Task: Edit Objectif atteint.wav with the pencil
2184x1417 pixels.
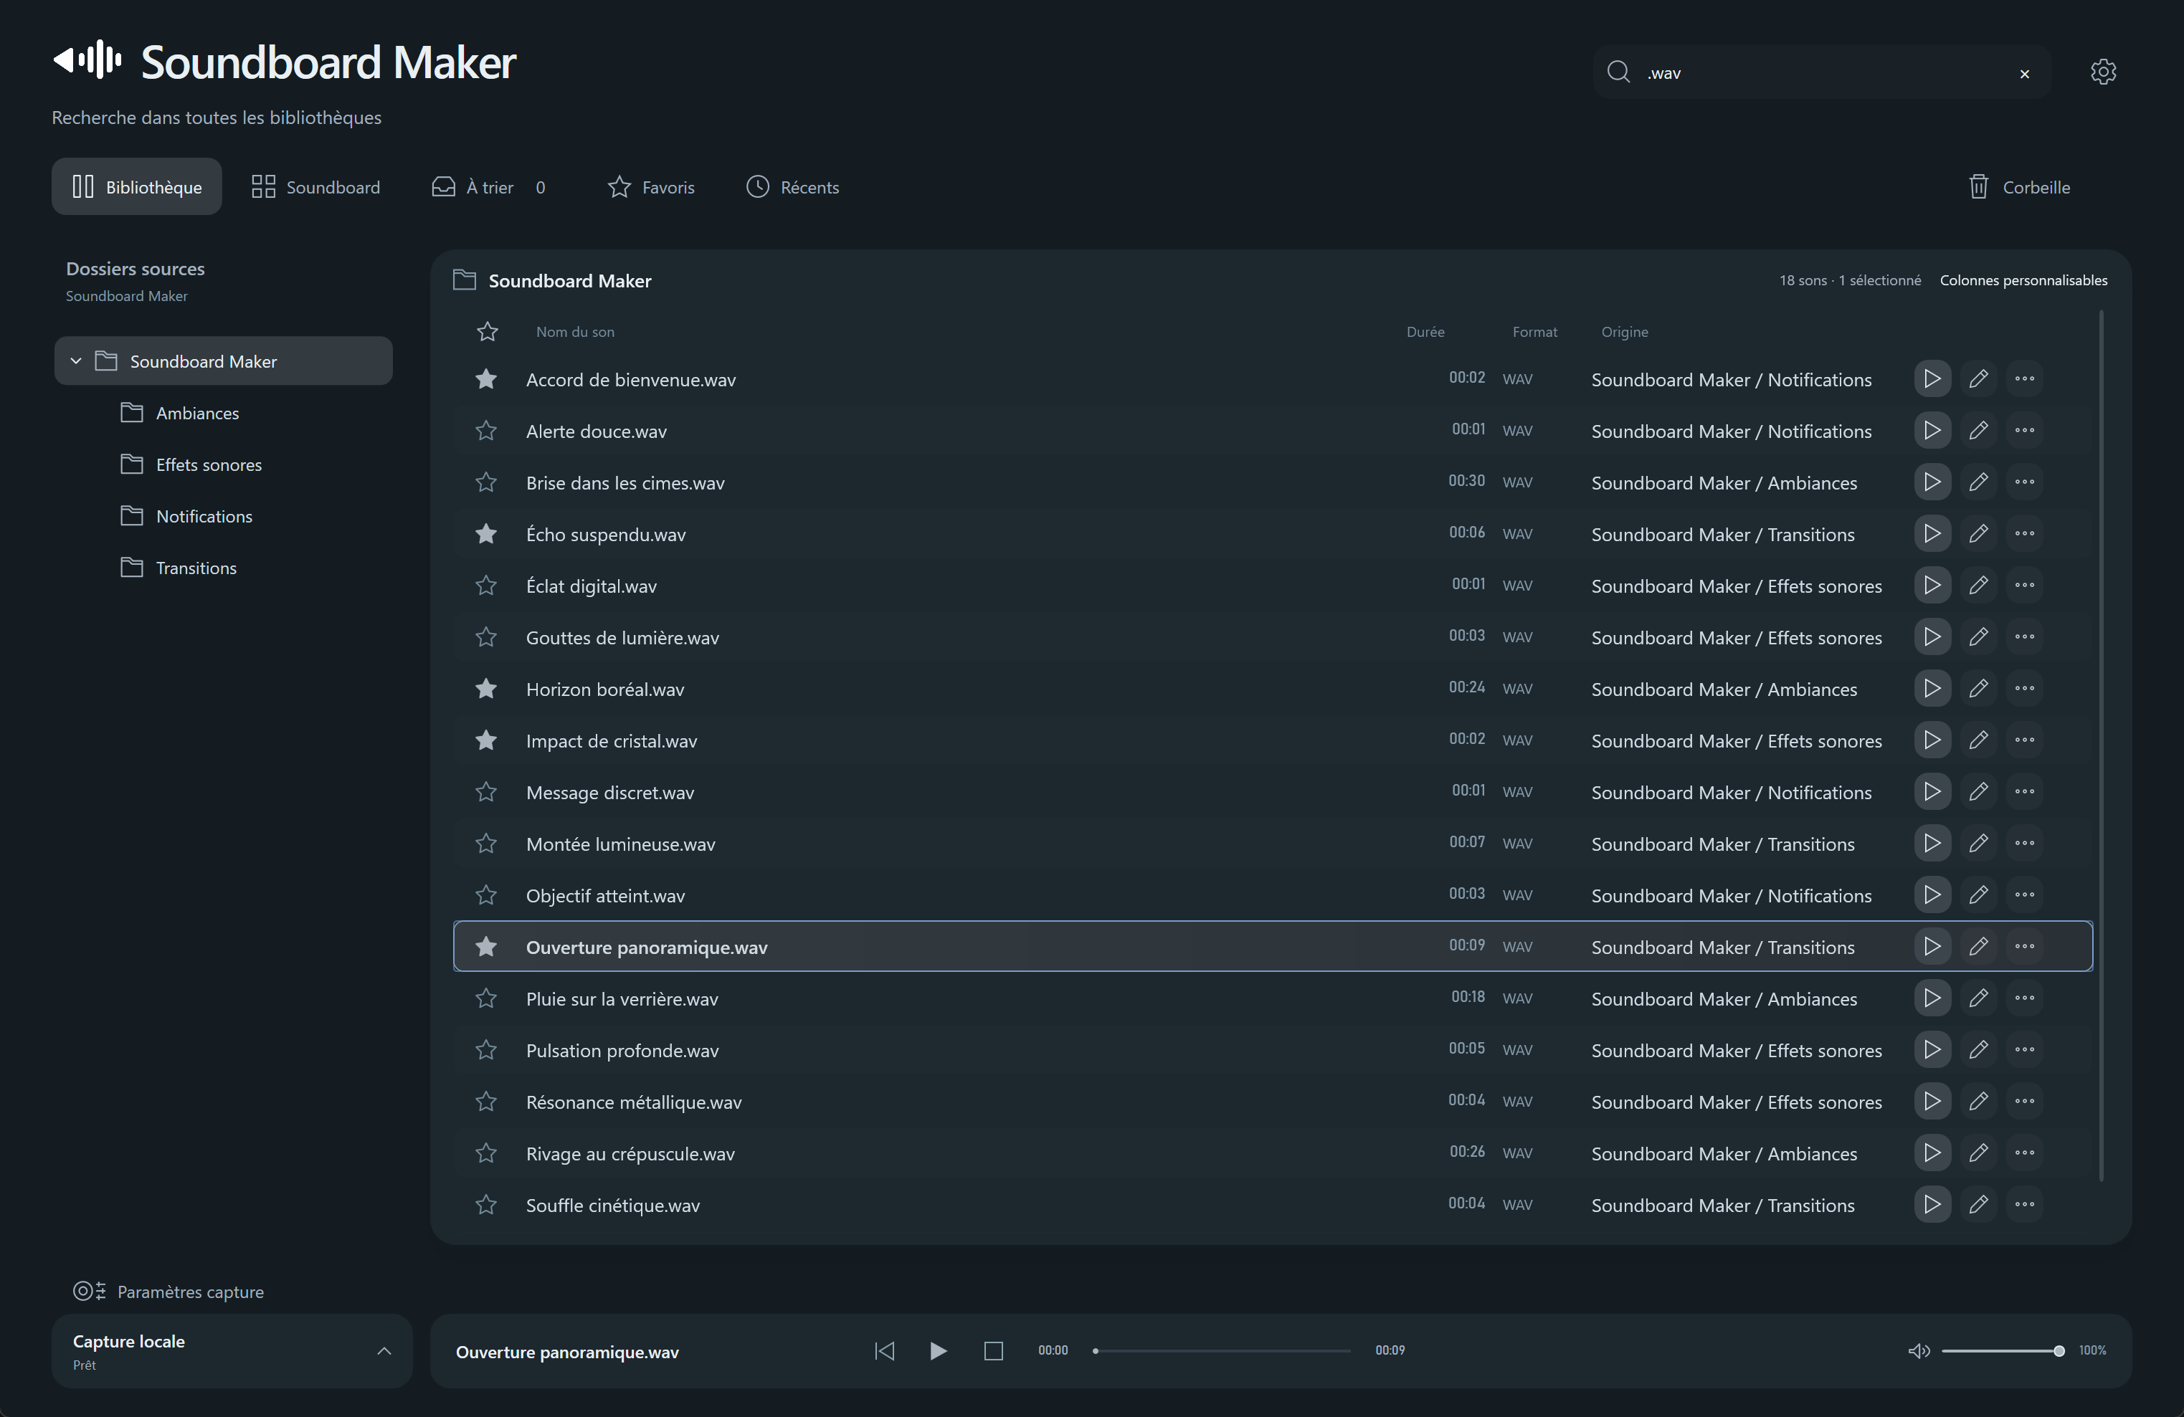Action: pyautogui.click(x=1978, y=894)
